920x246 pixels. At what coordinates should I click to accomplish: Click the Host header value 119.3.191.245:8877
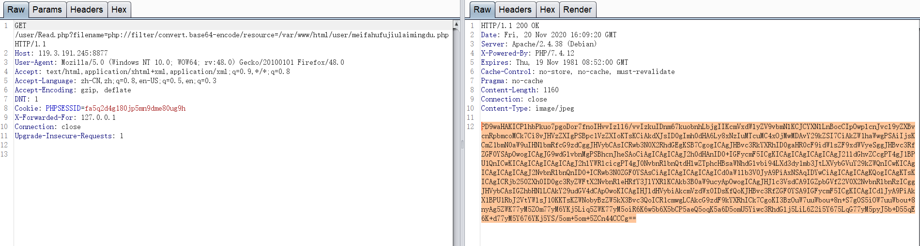(73, 53)
